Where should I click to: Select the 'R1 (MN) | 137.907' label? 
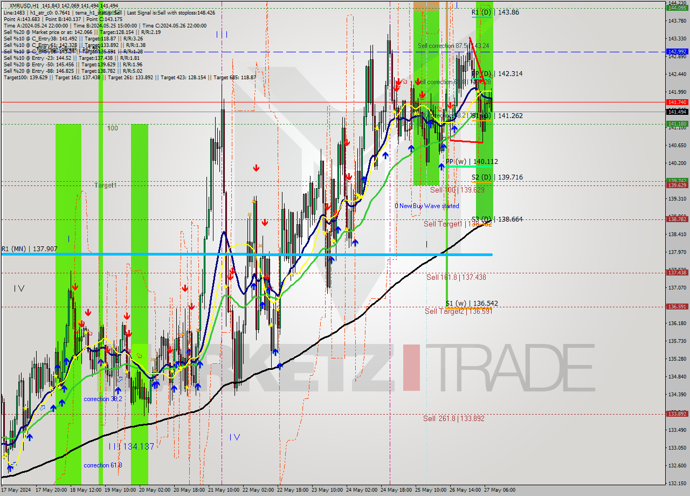(x=29, y=249)
